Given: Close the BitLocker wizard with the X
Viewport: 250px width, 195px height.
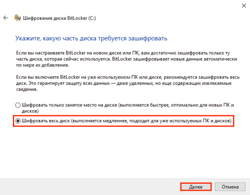Looking at the screenshot, I should (x=242, y=5).
